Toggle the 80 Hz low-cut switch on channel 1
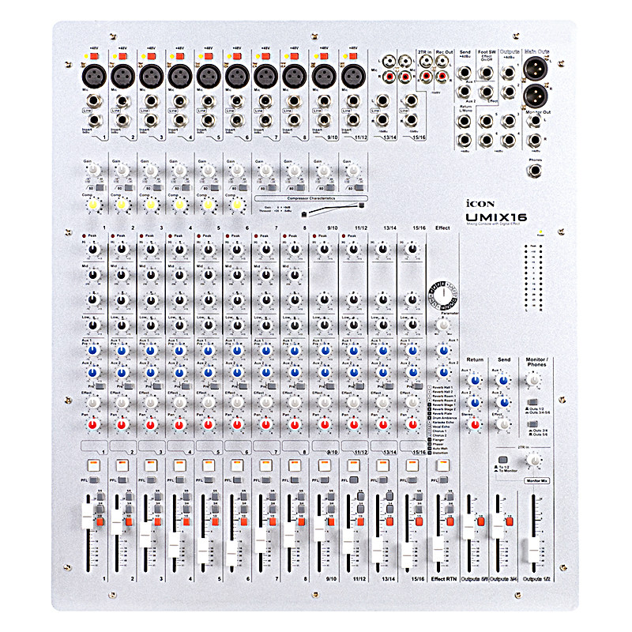632x632 pixels. (100, 188)
